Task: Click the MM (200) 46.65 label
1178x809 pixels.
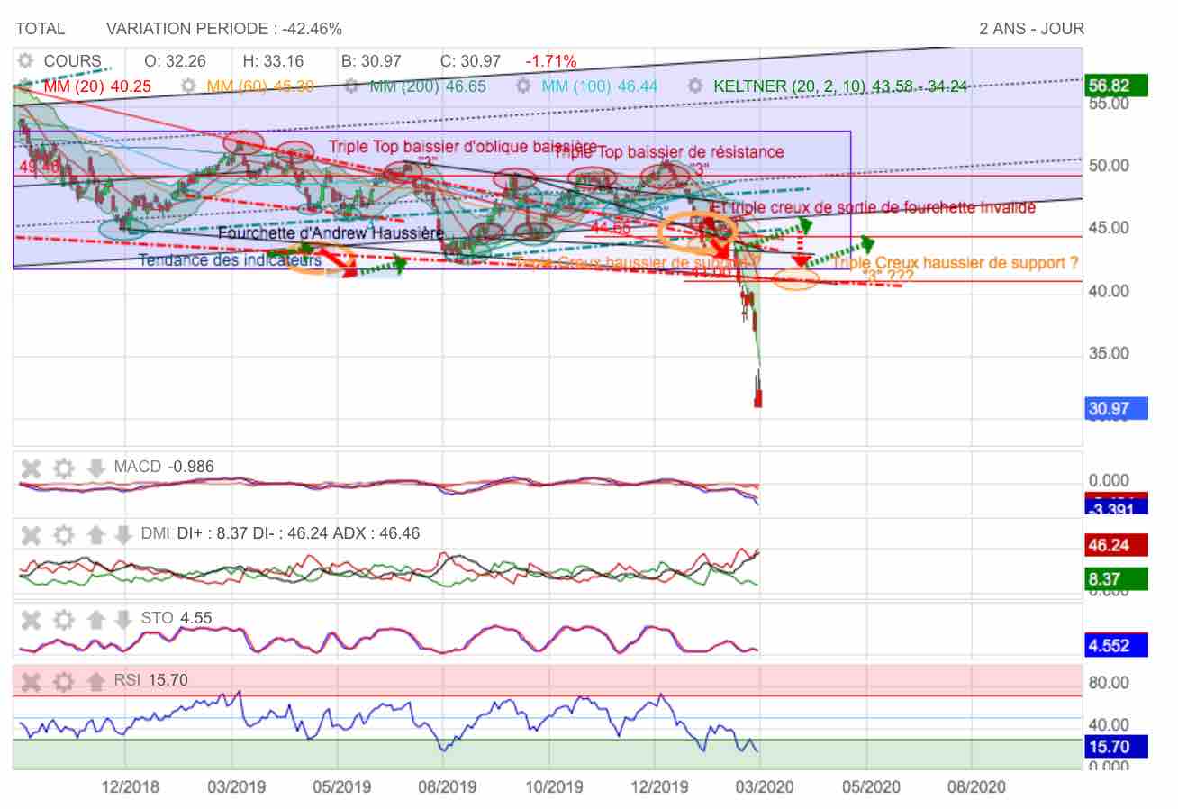Action: (428, 86)
